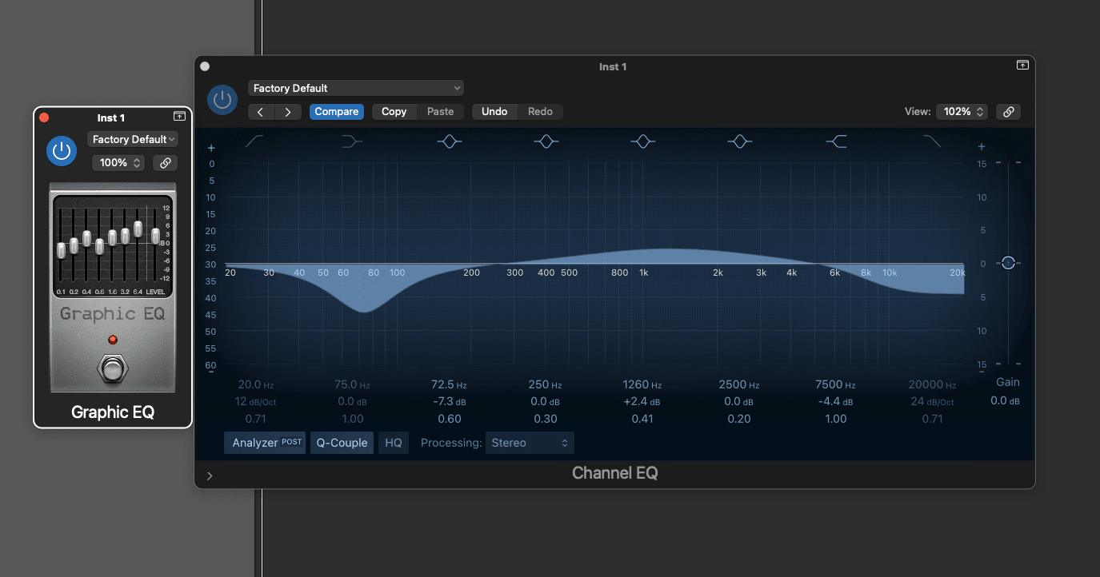The width and height of the screenshot is (1100, 577).
Task: Click the LEVEL slider on Graphic EQ pedal
Action: pyautogui.click(x=155, y=237)
